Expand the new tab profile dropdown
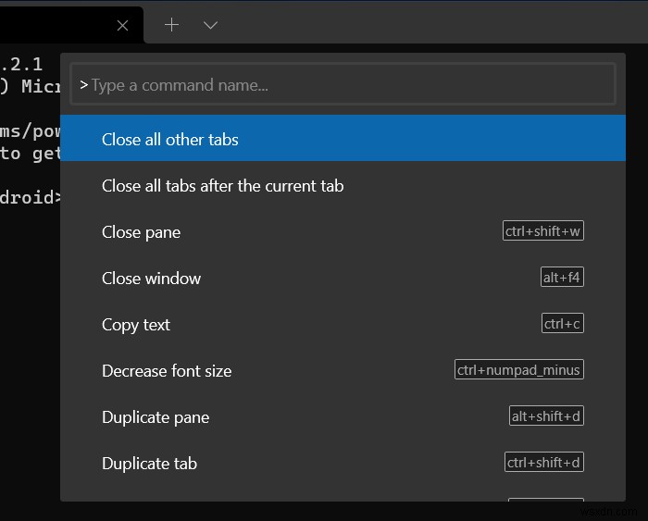The height and width of the screenshot is (521, 648). (210, 25)
